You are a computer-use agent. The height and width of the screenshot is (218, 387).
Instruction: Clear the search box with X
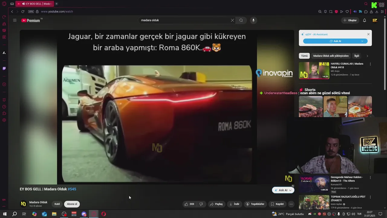233,20
